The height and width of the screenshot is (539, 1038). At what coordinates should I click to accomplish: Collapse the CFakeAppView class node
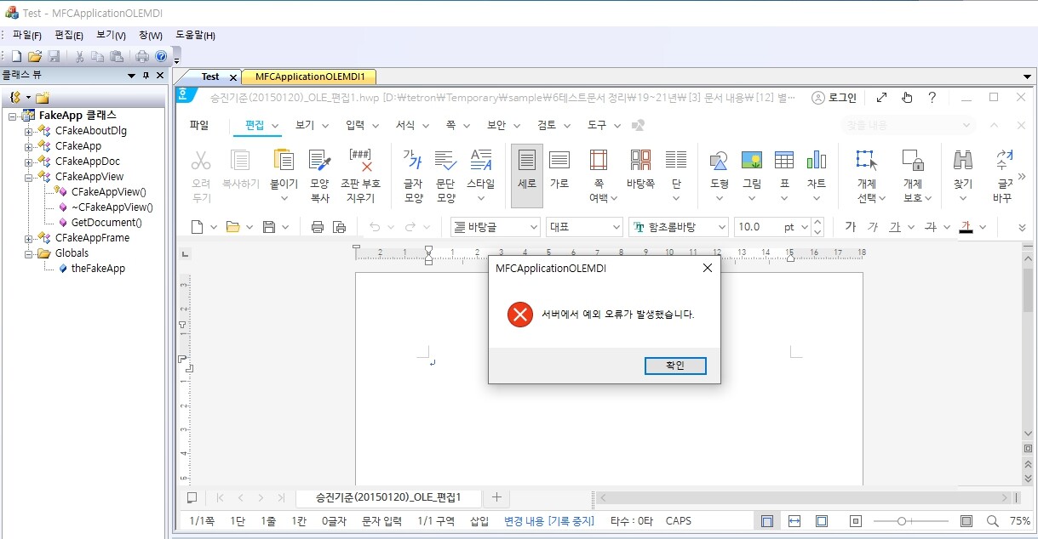click(29, 177)
